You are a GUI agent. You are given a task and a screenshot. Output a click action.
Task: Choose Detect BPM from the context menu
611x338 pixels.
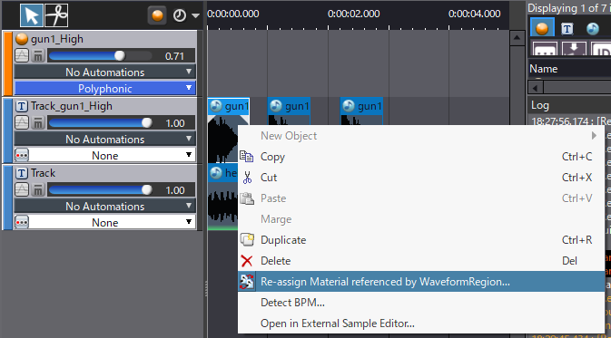click(x=421, y=303)
